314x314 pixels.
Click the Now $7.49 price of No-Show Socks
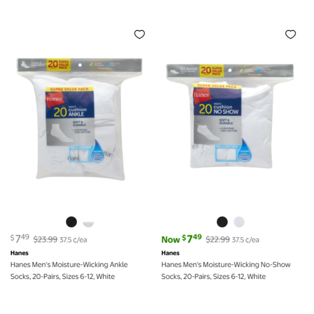[181, 239]
